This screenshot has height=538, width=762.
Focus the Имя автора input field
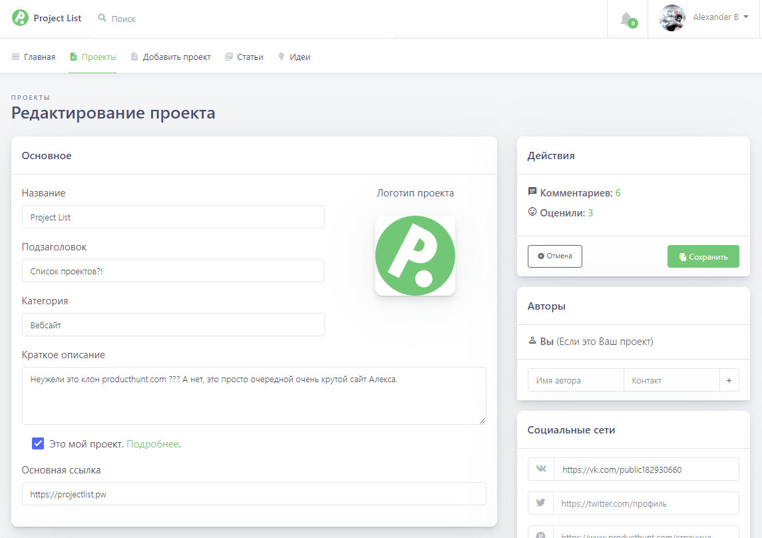[575, 380]
